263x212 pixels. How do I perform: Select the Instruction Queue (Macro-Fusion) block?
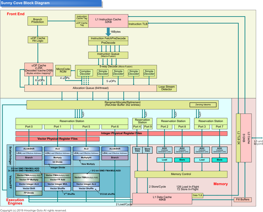108,55
